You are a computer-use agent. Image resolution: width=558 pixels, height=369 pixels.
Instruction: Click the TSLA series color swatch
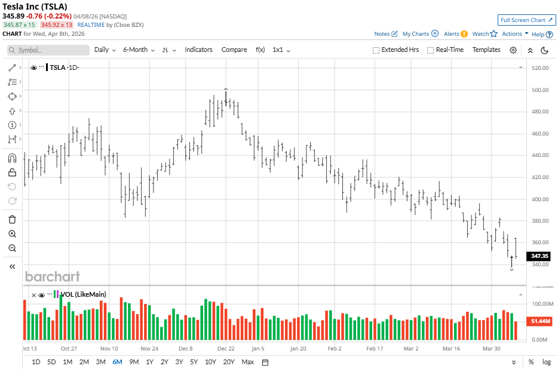(x=47, y=67)
